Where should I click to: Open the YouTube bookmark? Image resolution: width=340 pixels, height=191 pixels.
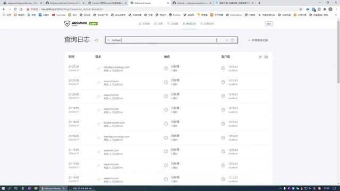[58, 15]
